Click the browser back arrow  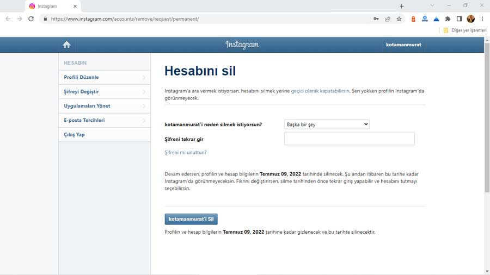[8, 18]
